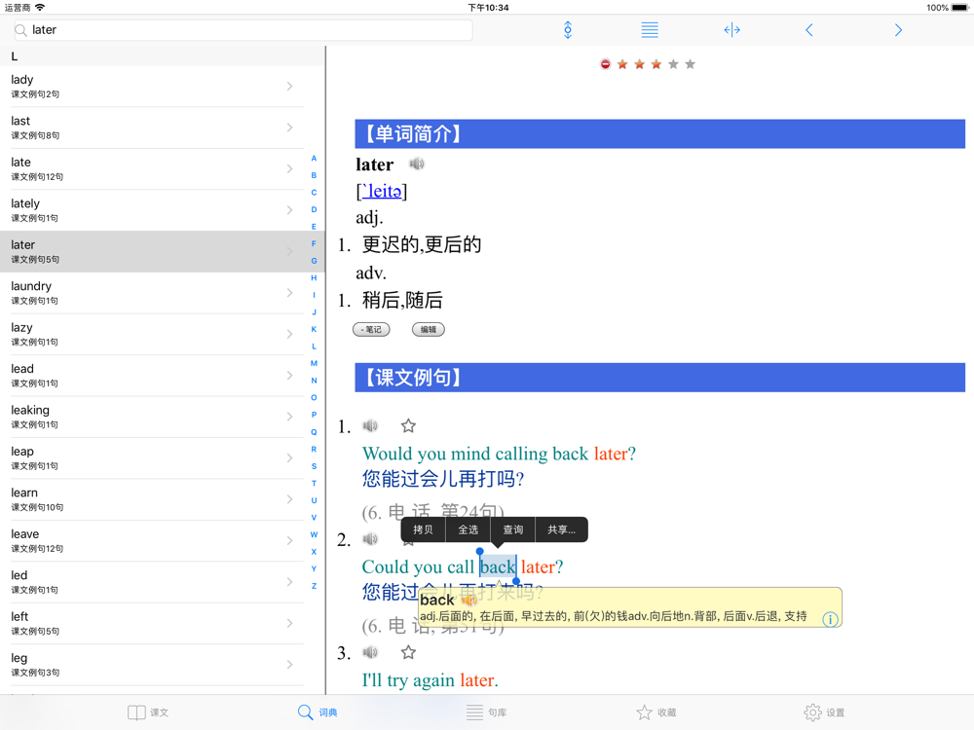Open the lady word entry chevron

pos(289,87)
